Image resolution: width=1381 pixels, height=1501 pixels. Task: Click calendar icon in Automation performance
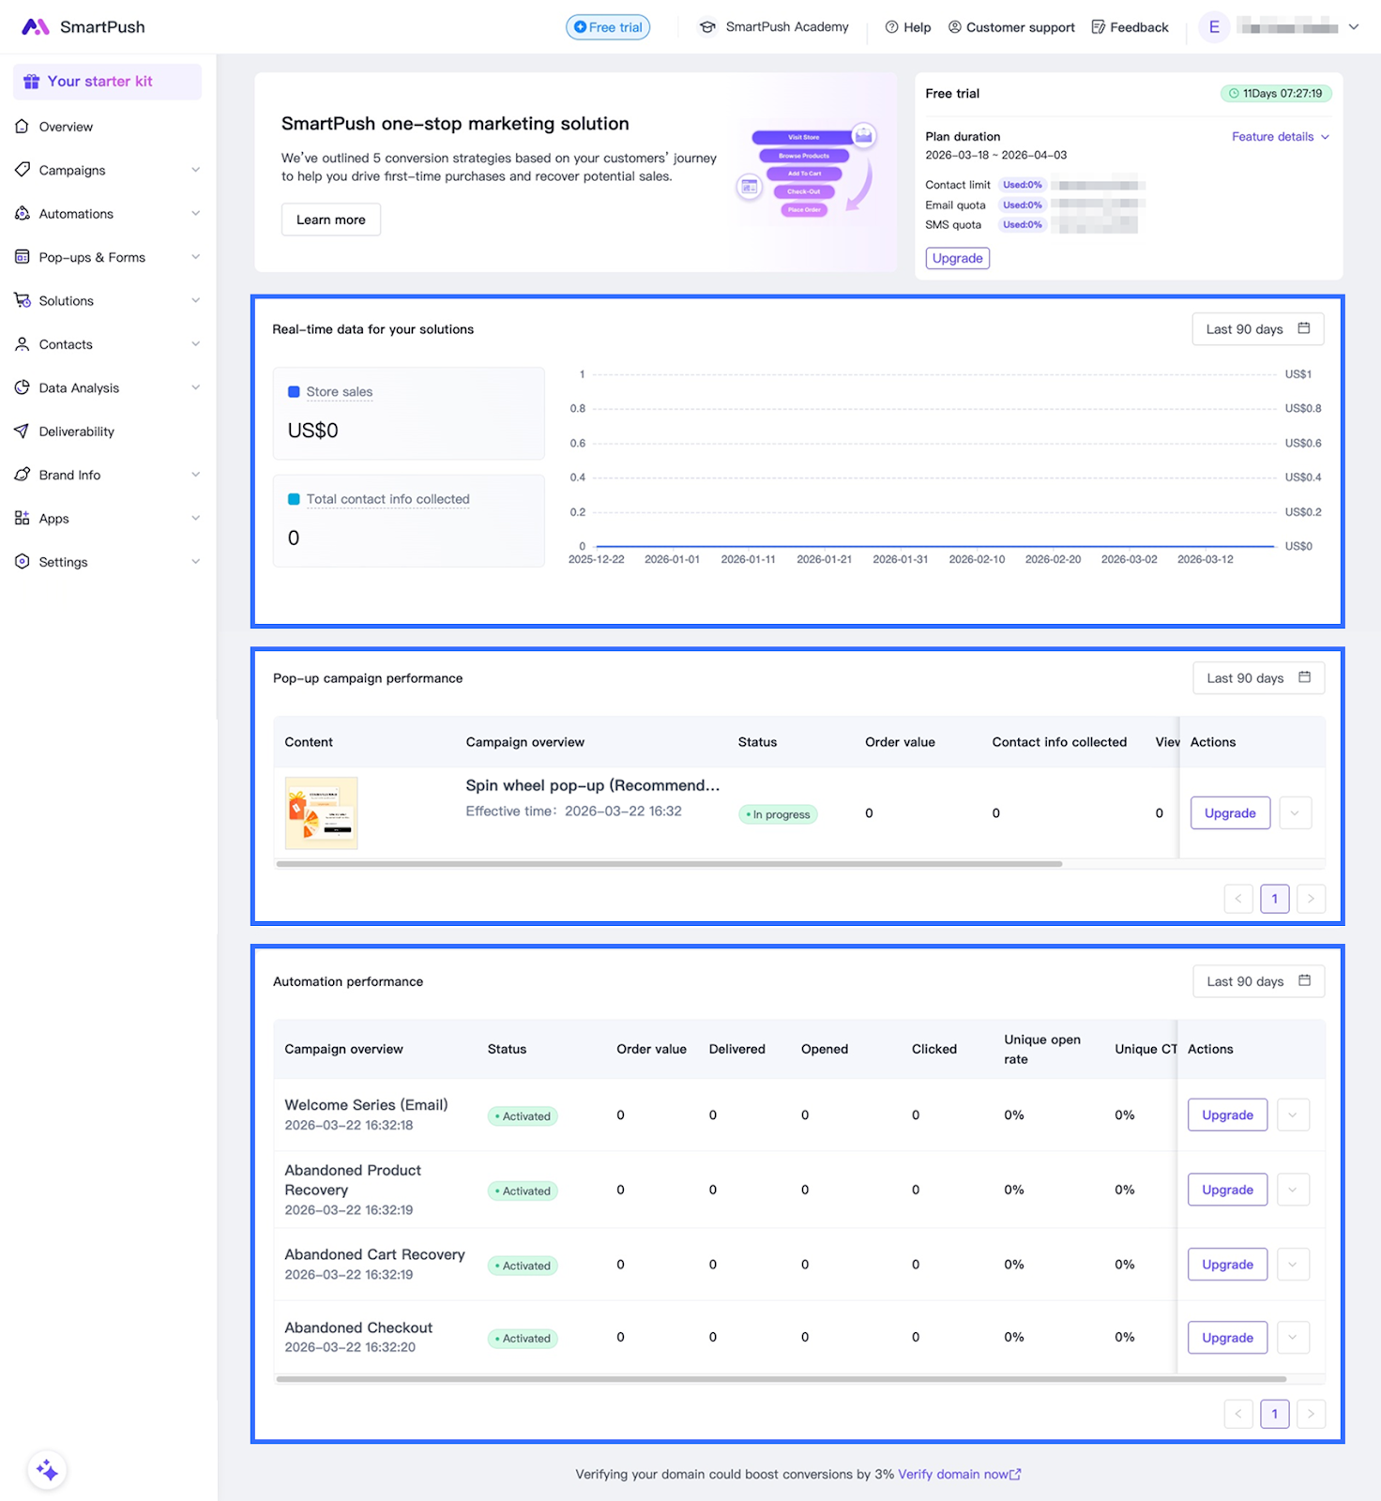point(1304,980)
